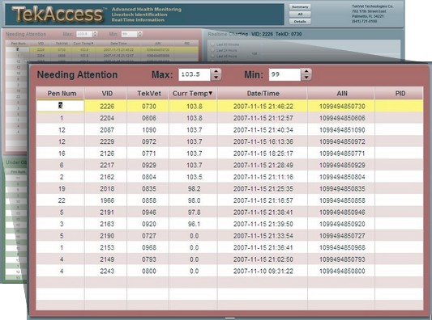Click the TekAccess logo

pos(58,15)
